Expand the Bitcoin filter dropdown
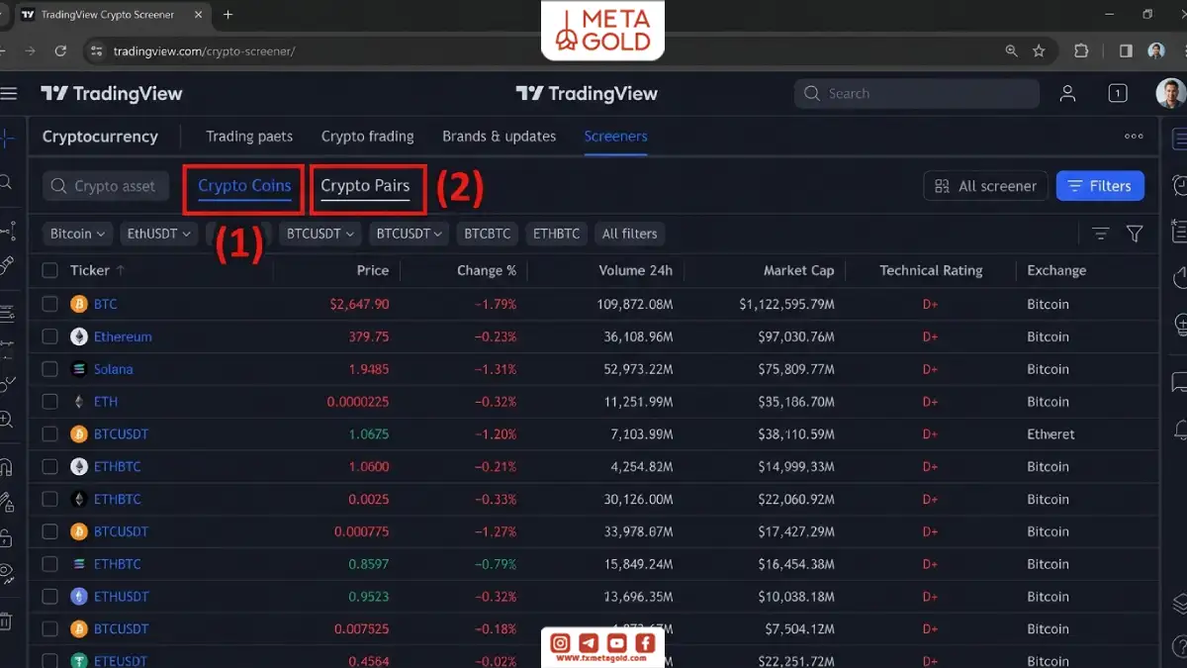 point(78,234)
